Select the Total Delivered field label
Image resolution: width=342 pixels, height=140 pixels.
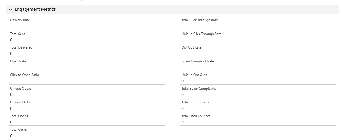pyautogui.click(x=21, y=47)
